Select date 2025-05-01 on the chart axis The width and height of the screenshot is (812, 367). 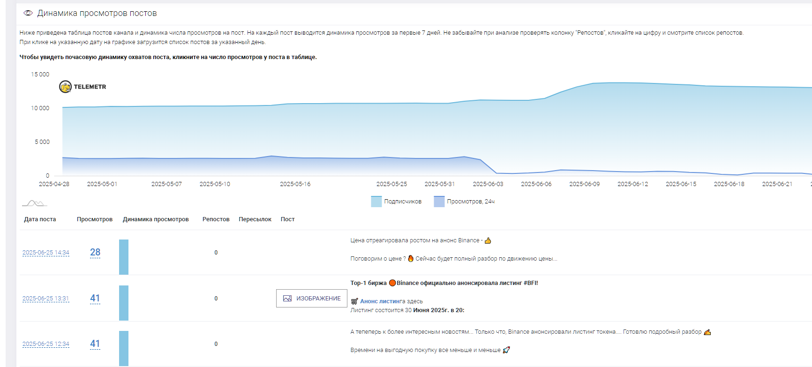102,184
